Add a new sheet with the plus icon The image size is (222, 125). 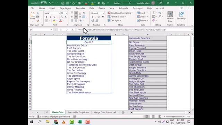pos(123,112)
